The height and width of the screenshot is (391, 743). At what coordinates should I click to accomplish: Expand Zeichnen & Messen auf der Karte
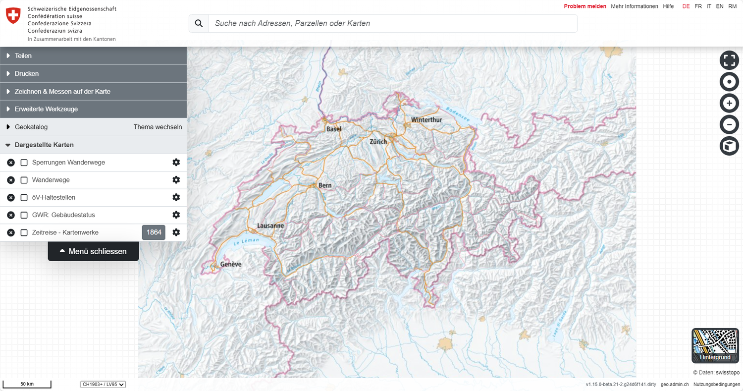point(62,92)
